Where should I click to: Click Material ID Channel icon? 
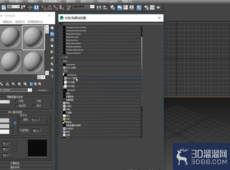19,84
